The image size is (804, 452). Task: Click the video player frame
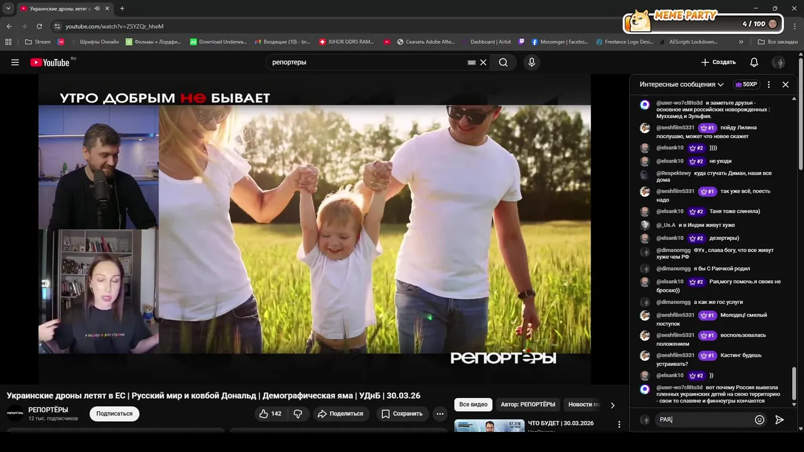pos(315,229)
